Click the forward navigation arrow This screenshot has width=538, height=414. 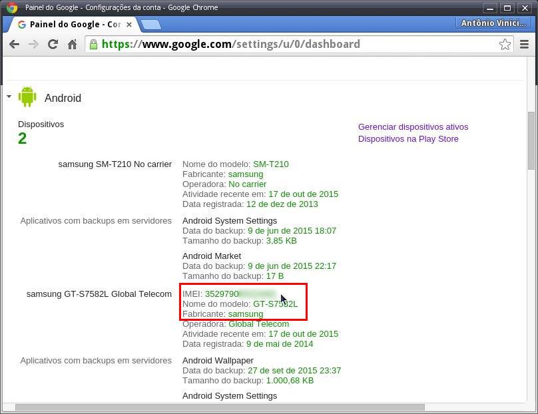33,44
